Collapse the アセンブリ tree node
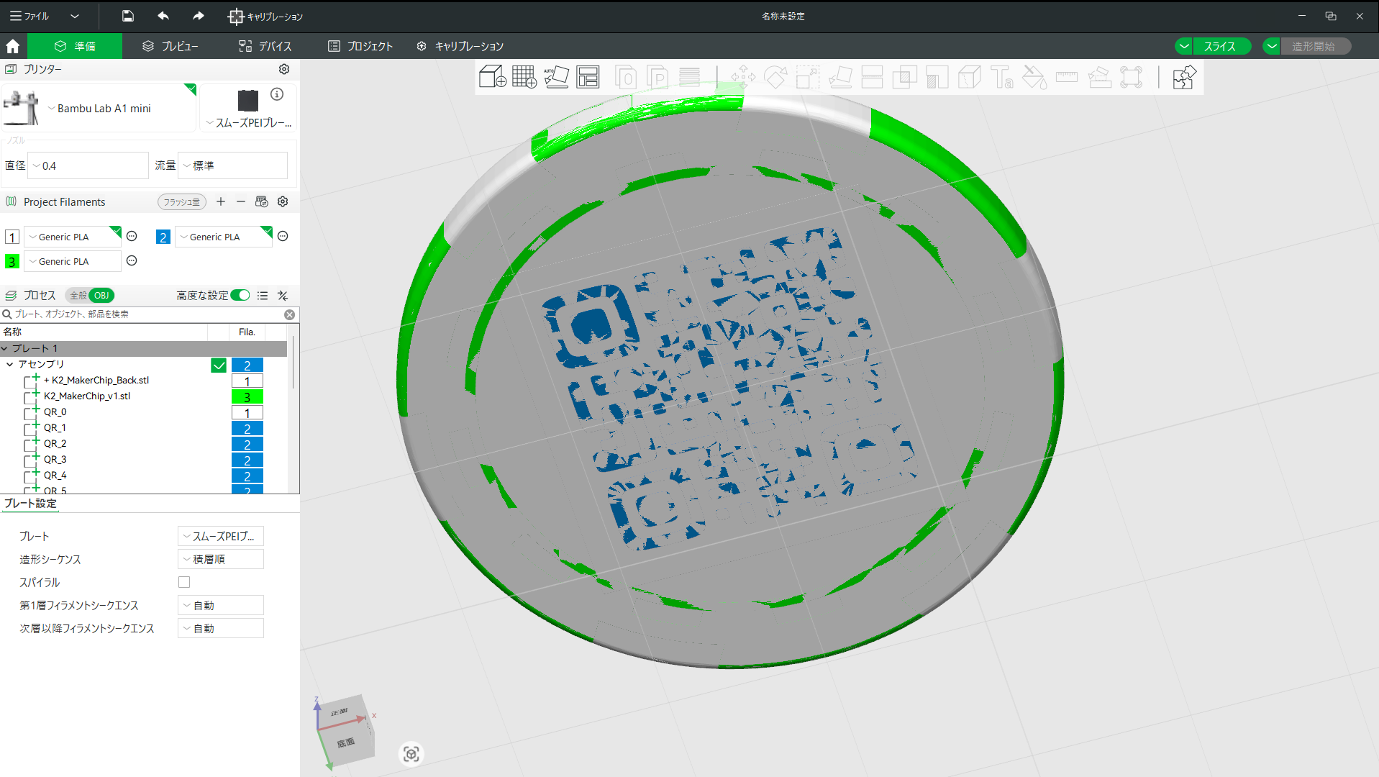 (9, 364)
